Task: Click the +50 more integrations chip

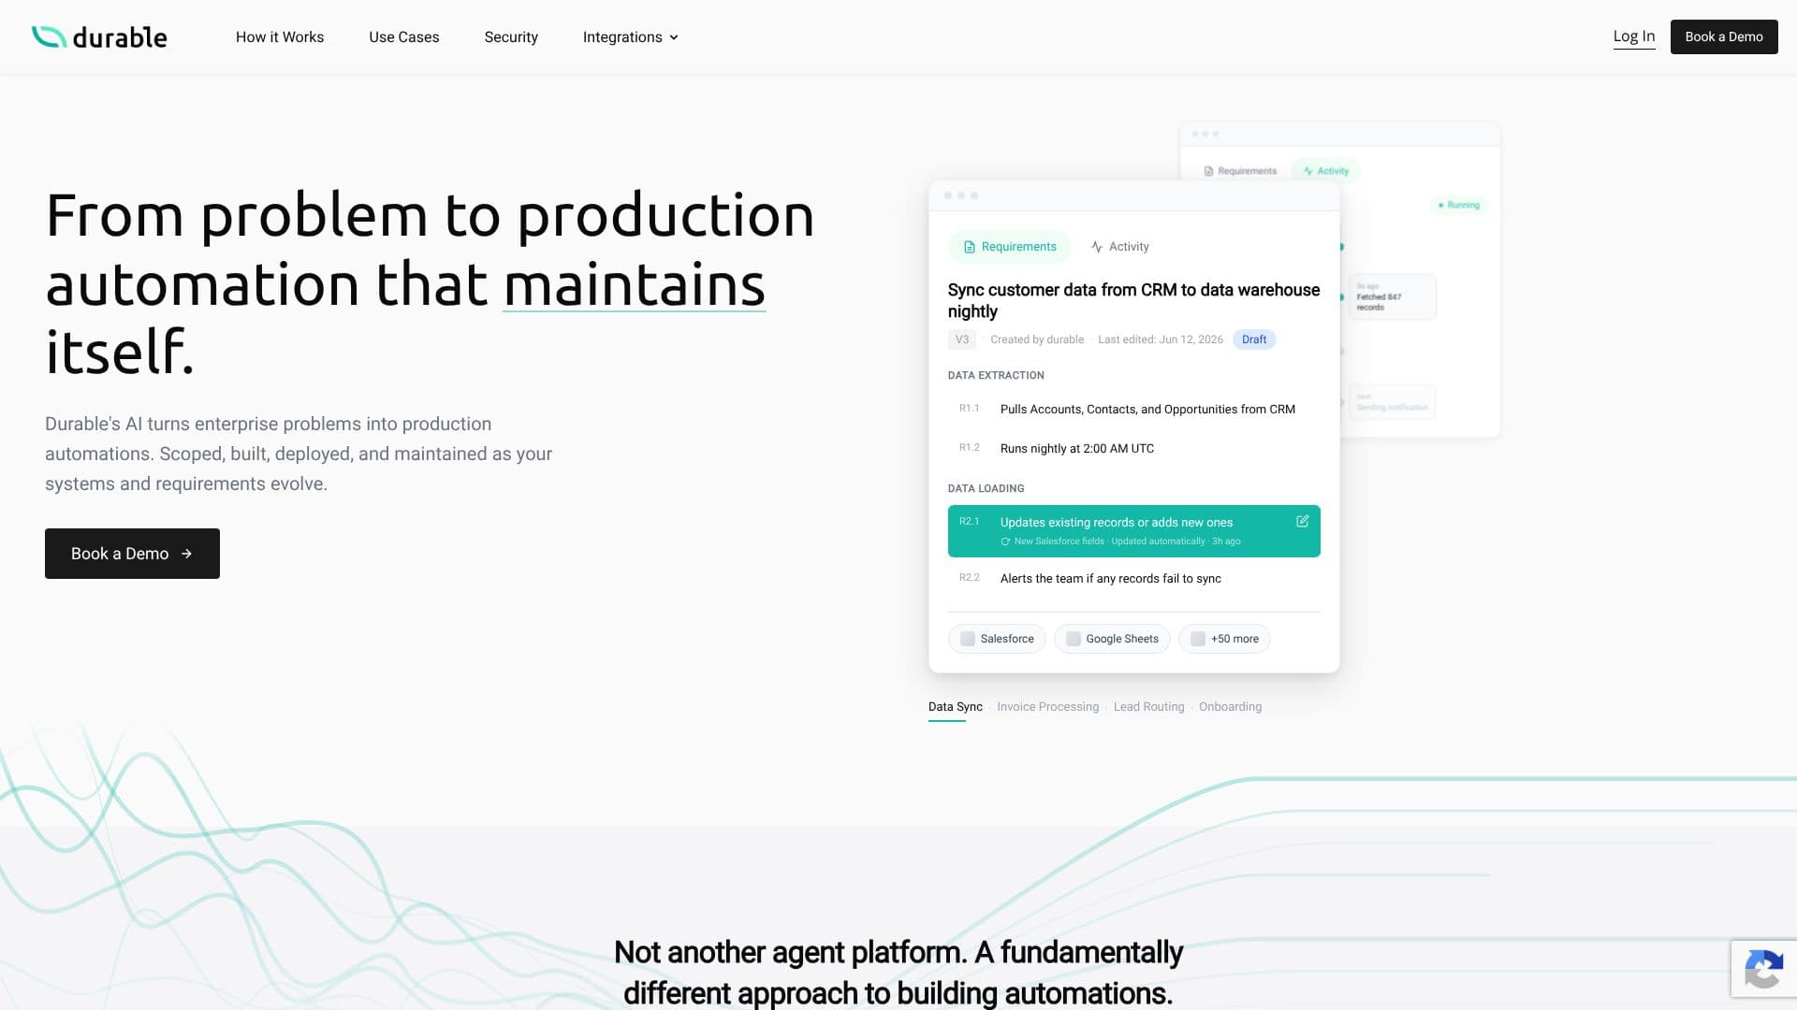Action: pyautogui.click(x=1224, y=639)
